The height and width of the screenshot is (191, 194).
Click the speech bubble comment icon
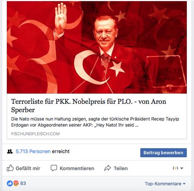coord(54,168)
